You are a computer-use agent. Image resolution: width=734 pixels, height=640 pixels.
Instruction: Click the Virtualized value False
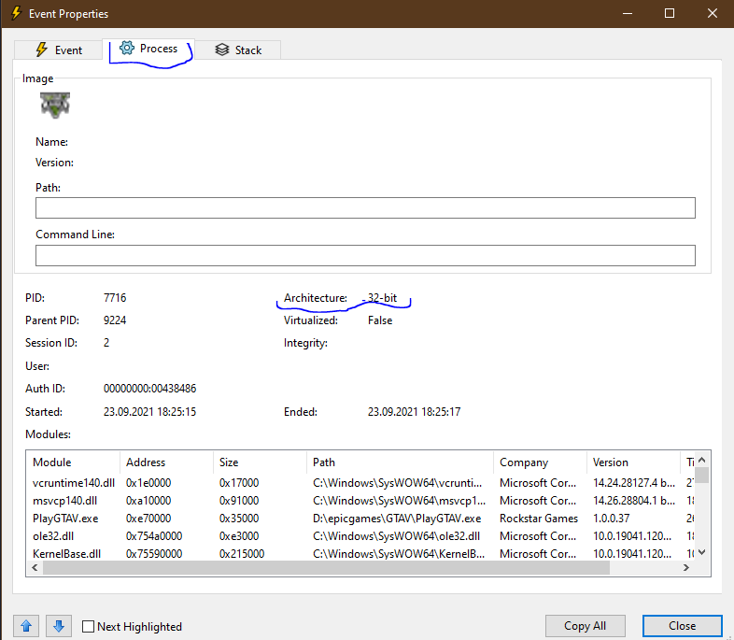380,320
